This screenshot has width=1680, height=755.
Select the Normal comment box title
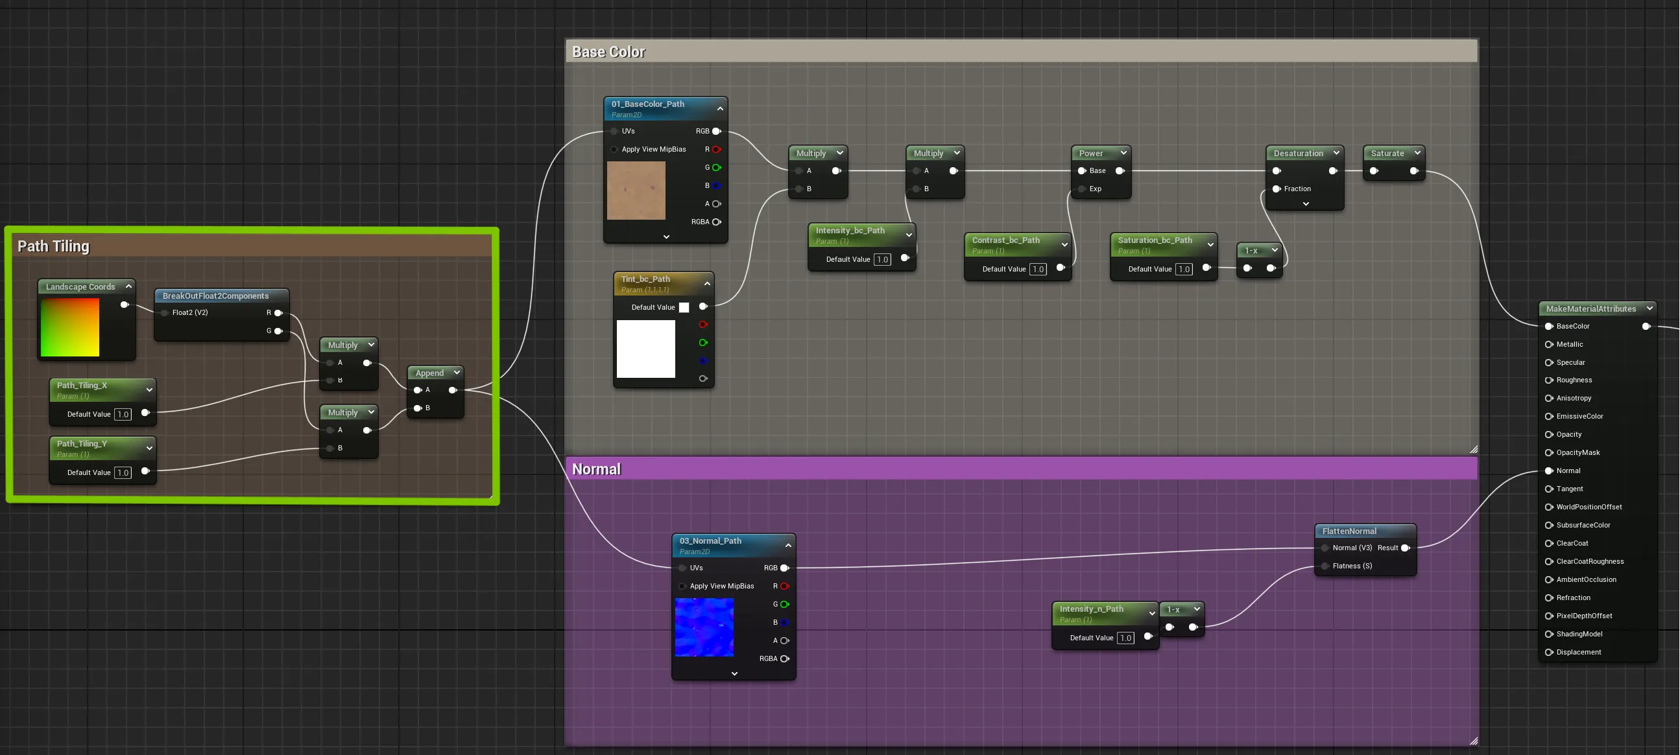click(596, 470)
